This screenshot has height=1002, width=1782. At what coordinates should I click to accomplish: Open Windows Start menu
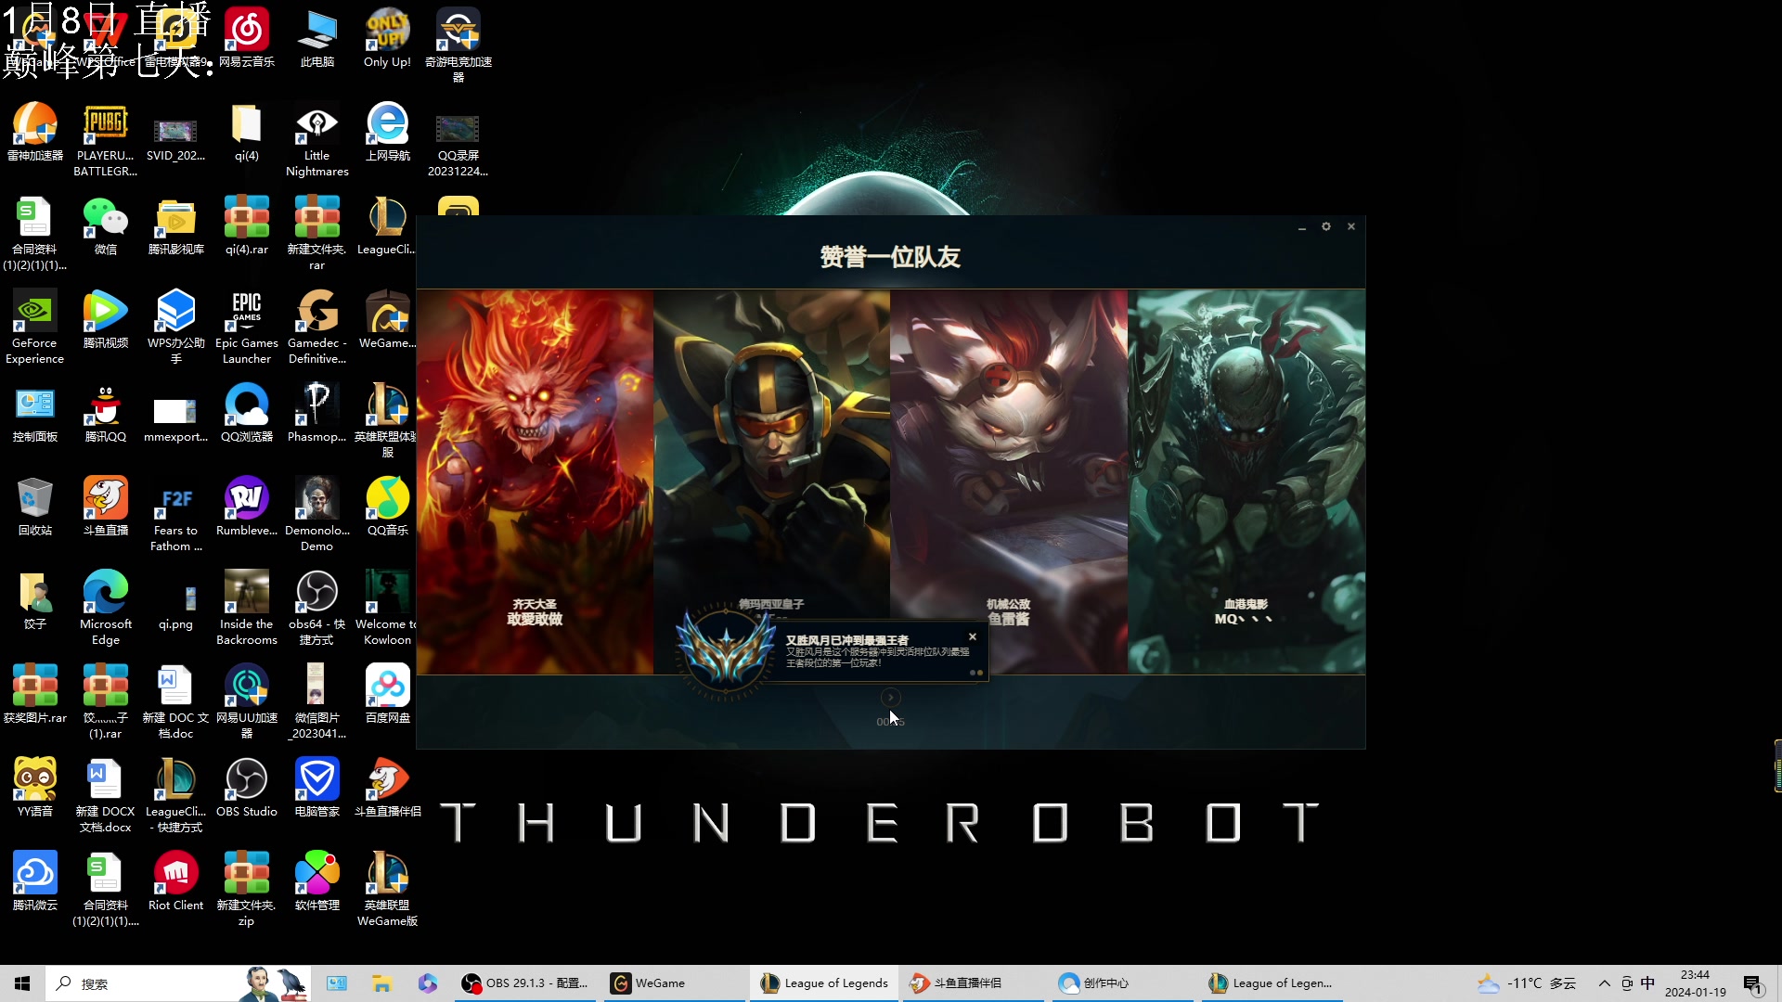tap(22, 983)
